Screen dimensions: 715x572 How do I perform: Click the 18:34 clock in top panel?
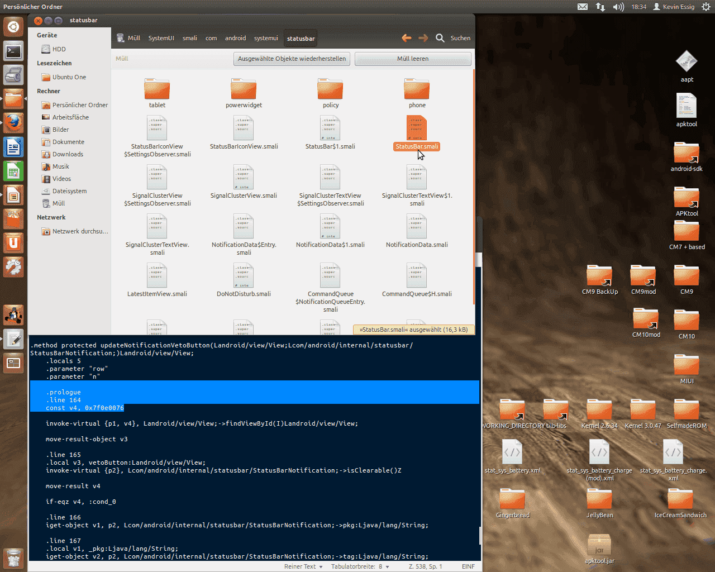pyautogui.click(x=638, y=7)
